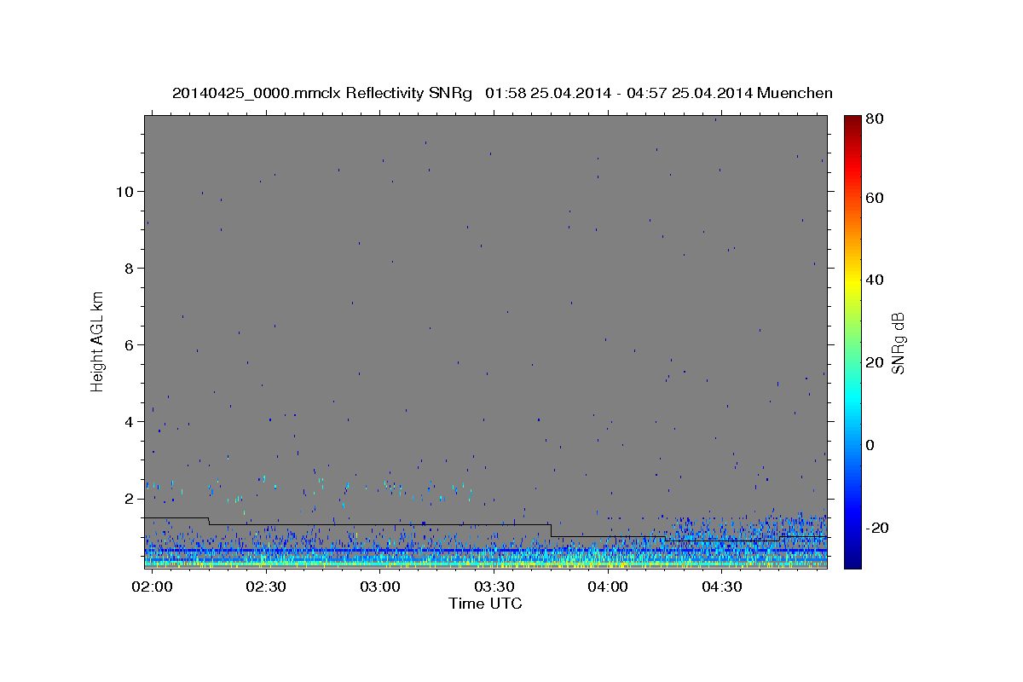Screen dimensions: 1023x682
Task: Click the SNRg colorbar gradient
Action: [x=852, y=341]
